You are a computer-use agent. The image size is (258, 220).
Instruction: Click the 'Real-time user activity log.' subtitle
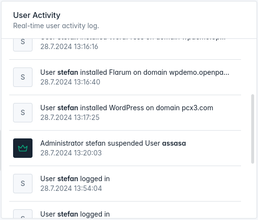pos(56,26)
